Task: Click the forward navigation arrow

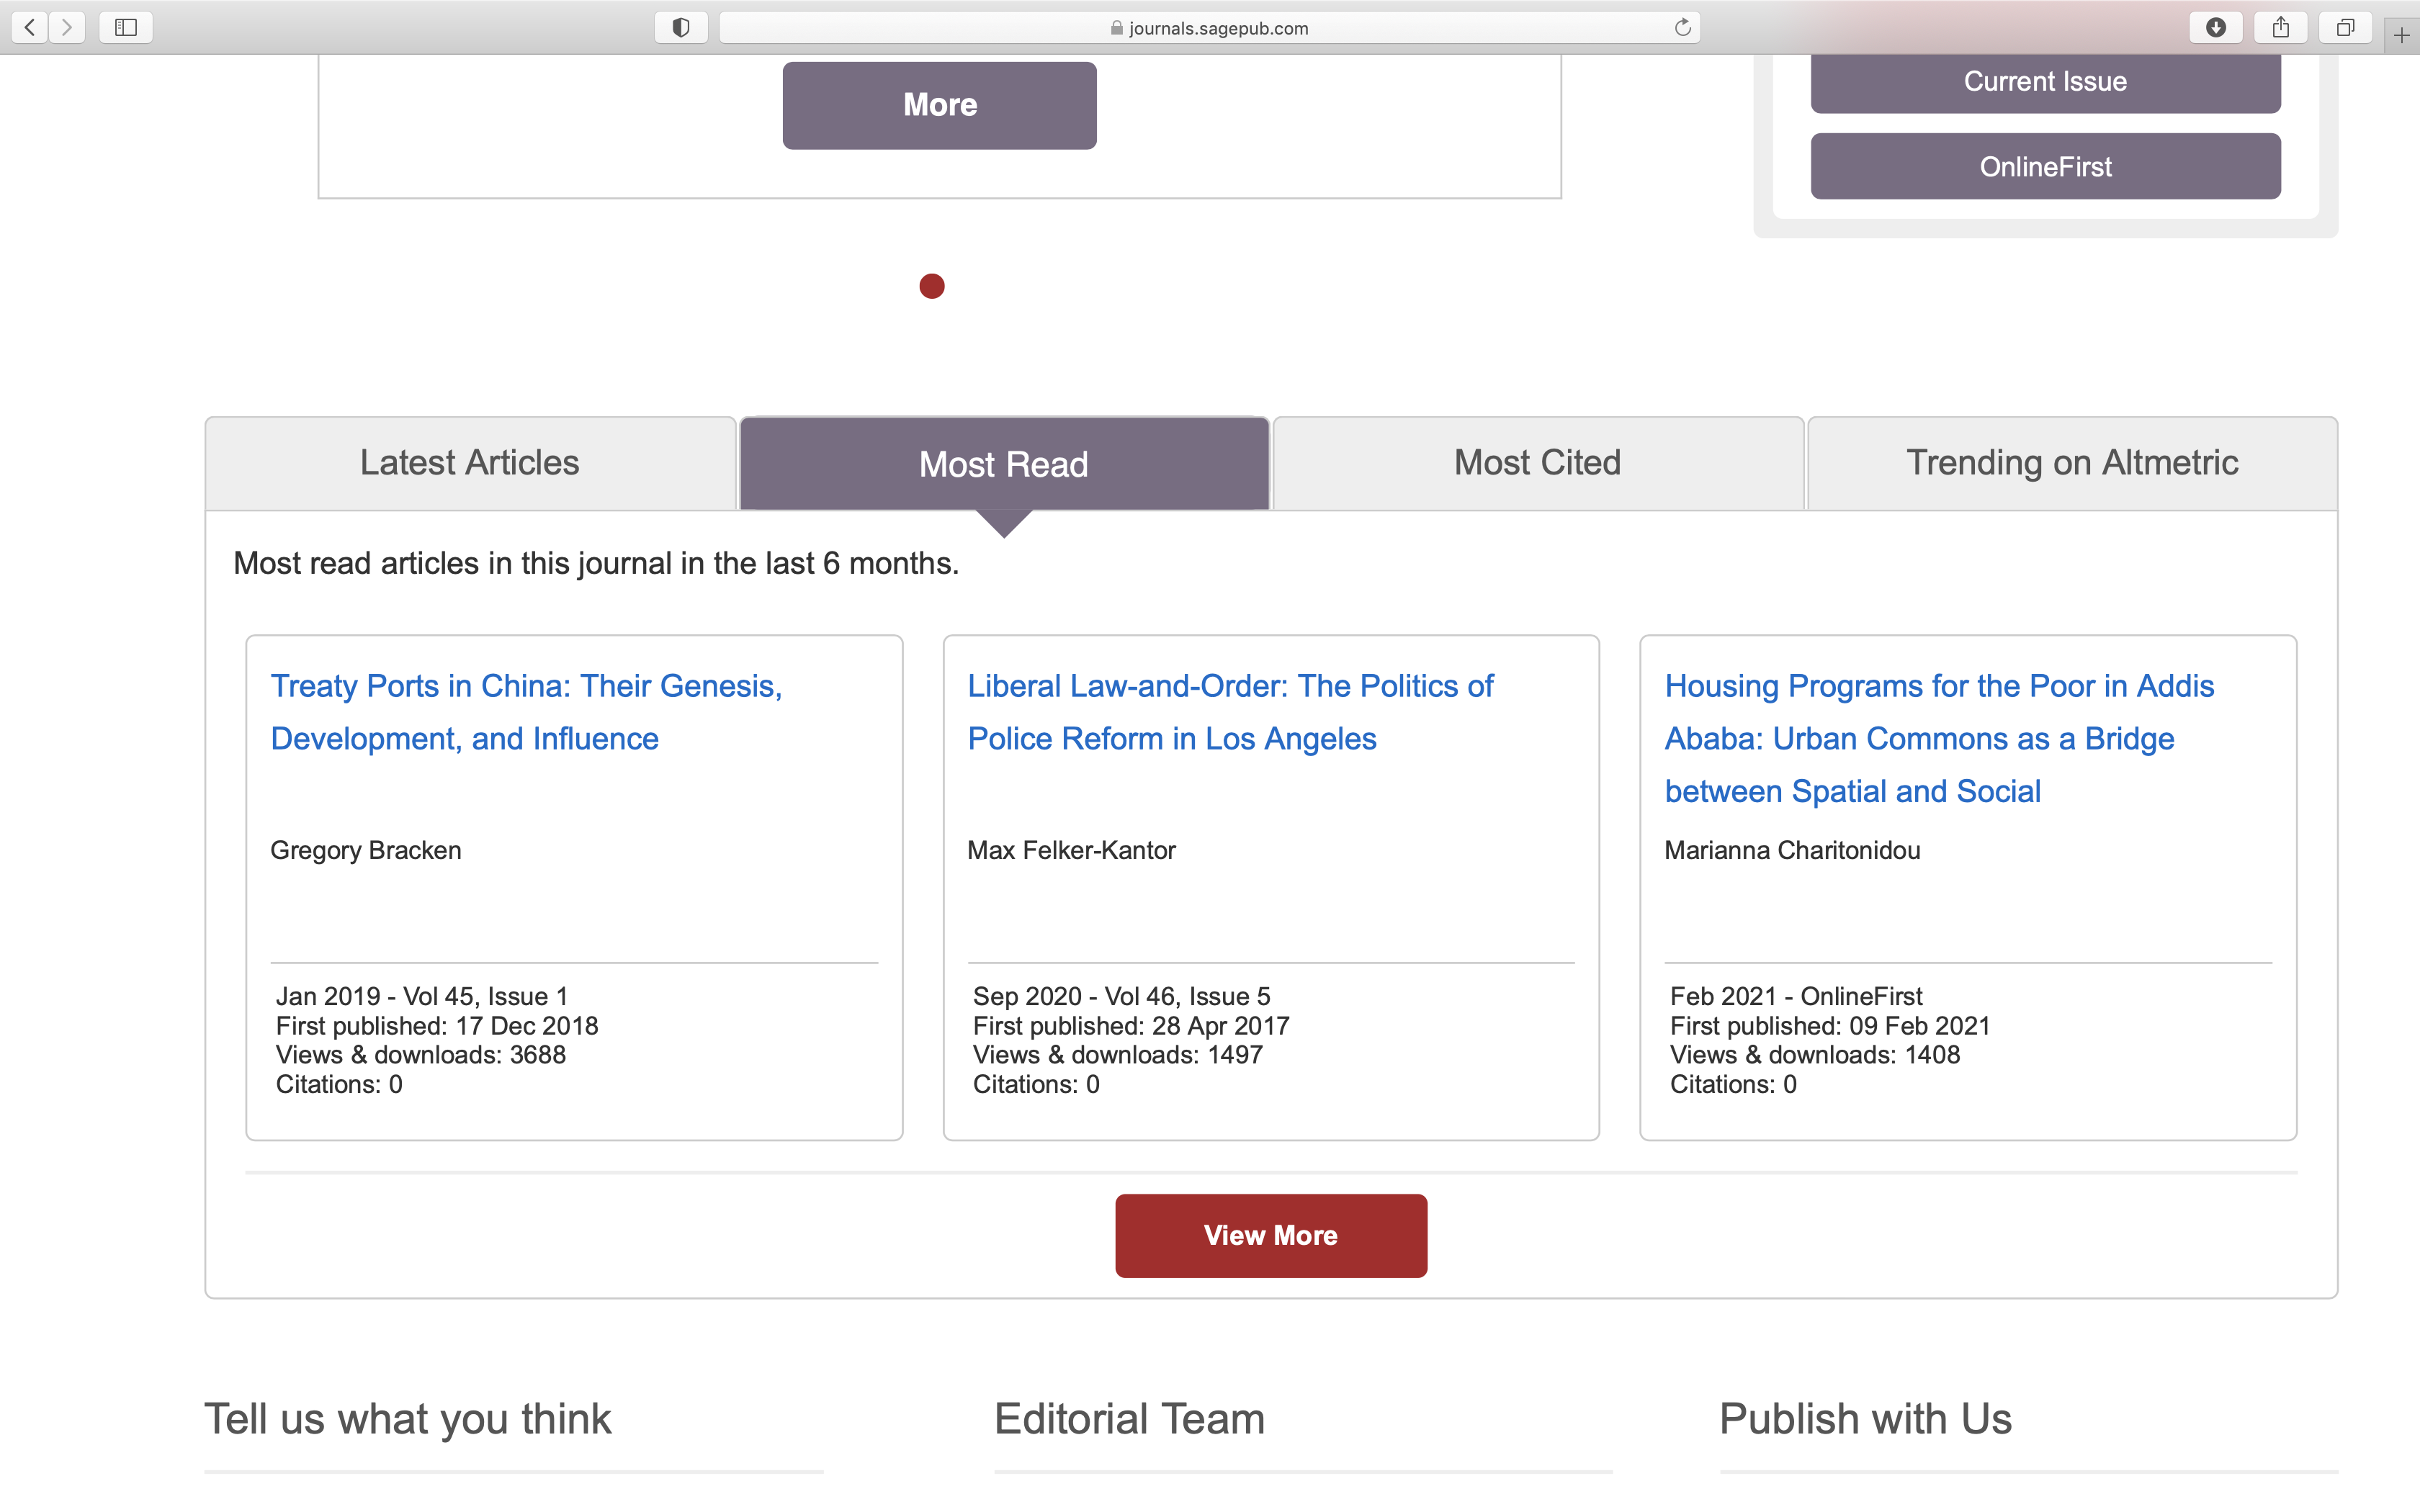Action: click(x=67, y=27)
